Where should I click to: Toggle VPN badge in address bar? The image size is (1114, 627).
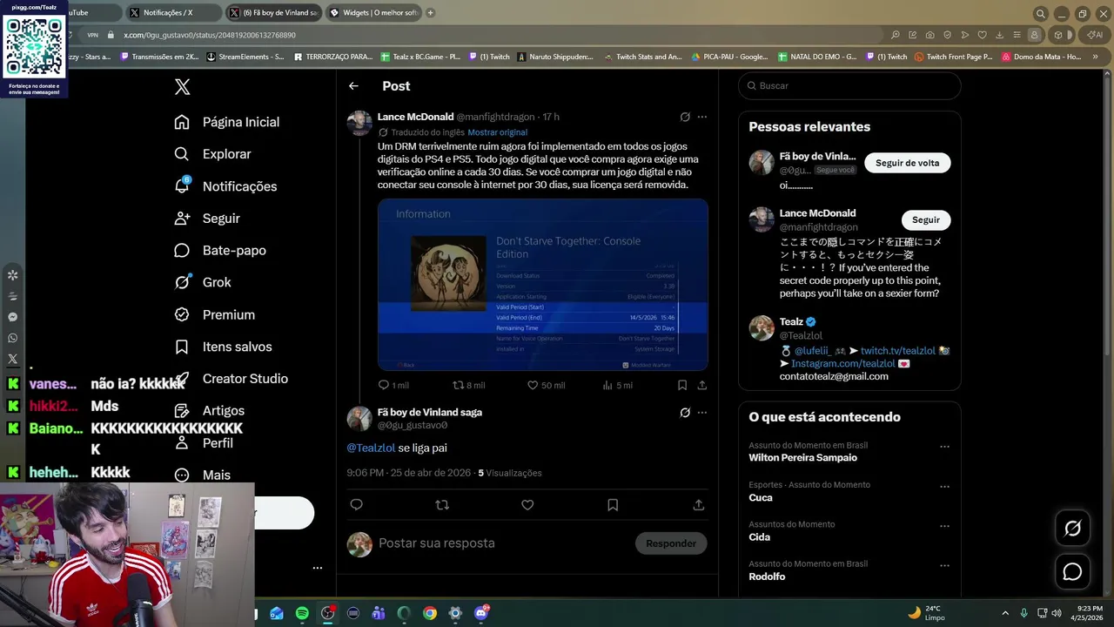[x=92, y=35]
